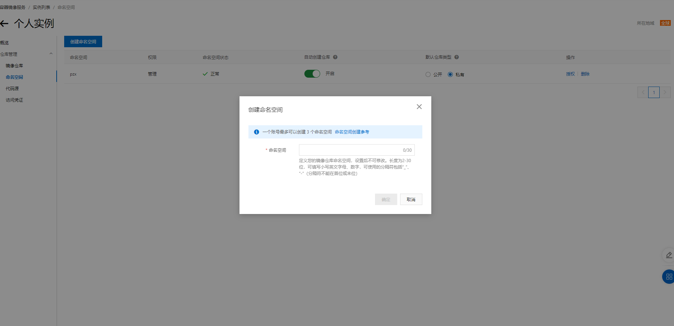This screenshot has height=326, width=674.
Task: Click the 全球 region tag
Action: tap(665, 23)
